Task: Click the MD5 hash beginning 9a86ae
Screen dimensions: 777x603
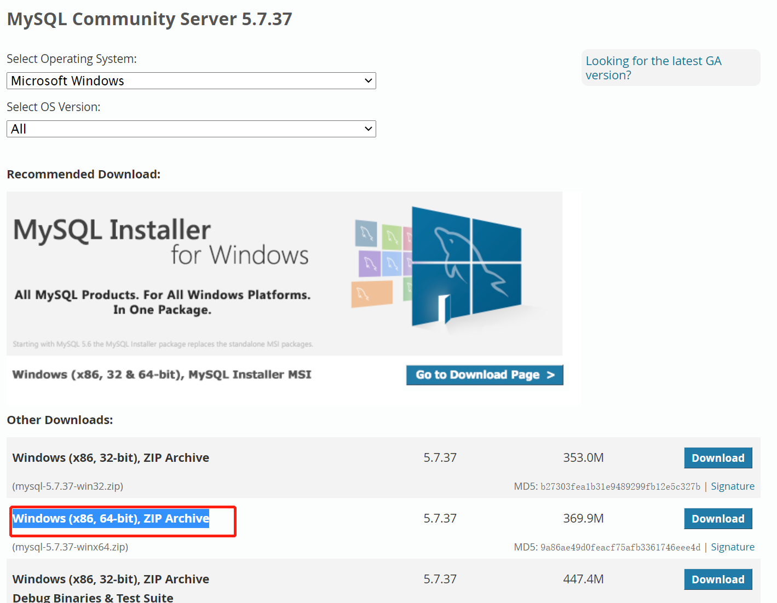Action: pyautogui.click(x=620, y=547)
